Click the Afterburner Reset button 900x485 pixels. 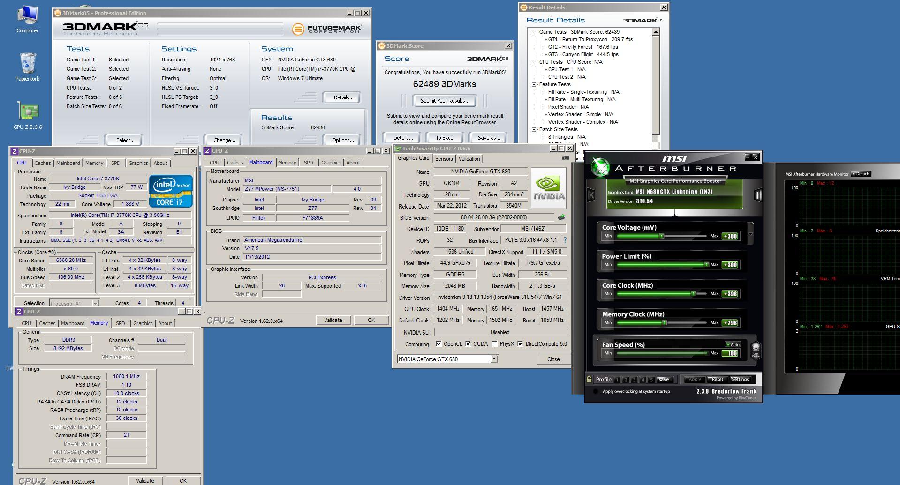click(717, 380)
